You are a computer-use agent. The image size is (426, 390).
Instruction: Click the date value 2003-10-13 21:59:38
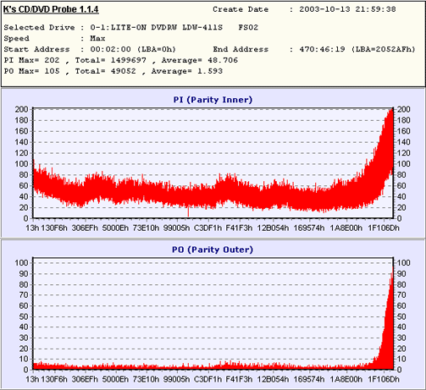(x=347, y=9)
